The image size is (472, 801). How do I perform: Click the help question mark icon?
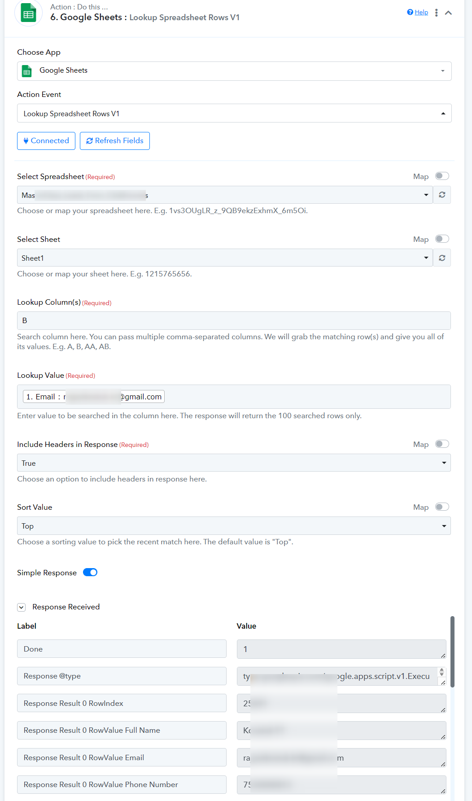(x=410, y=12)
